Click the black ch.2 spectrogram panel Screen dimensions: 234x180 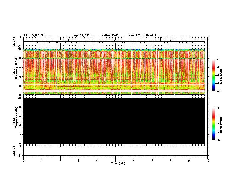tap(114, 121)
